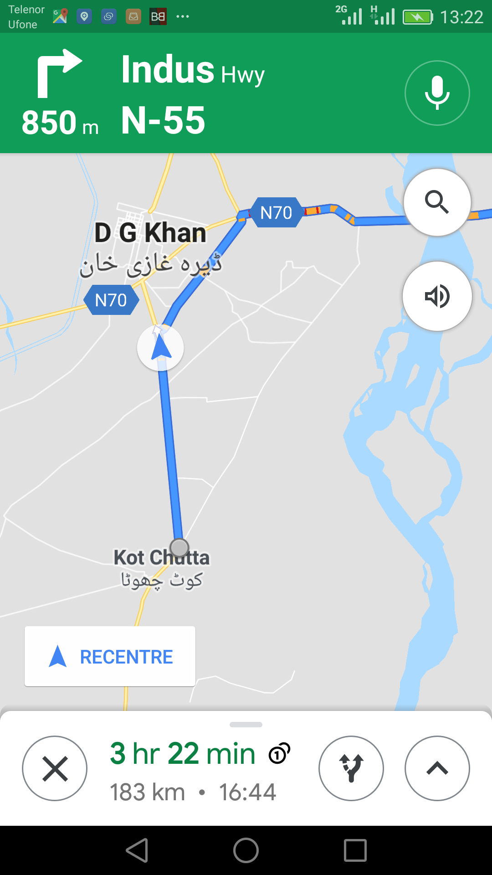The width and height of the screenshot is (492, 875).
Task: Tap the RECENTRE button
Action: [110, 656]
